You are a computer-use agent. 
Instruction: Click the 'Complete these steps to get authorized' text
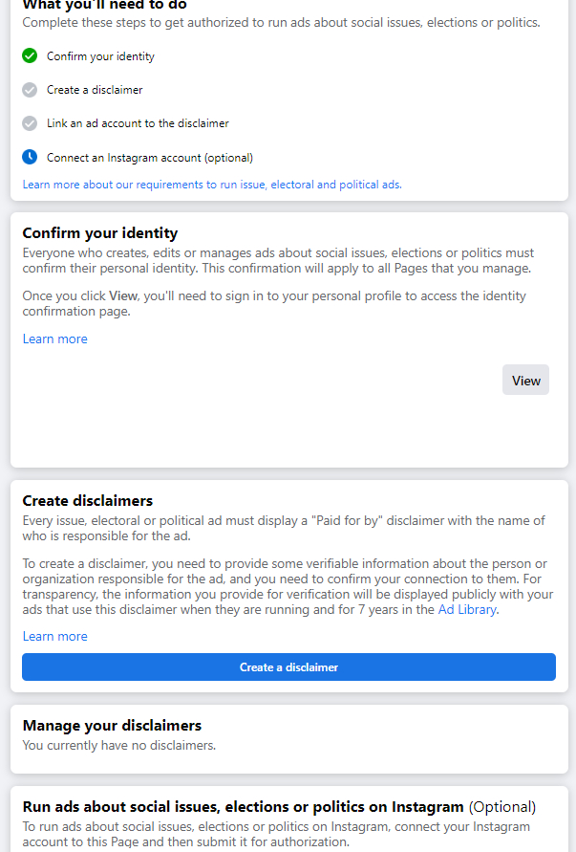pyautogui.click(x=281, y=23)
